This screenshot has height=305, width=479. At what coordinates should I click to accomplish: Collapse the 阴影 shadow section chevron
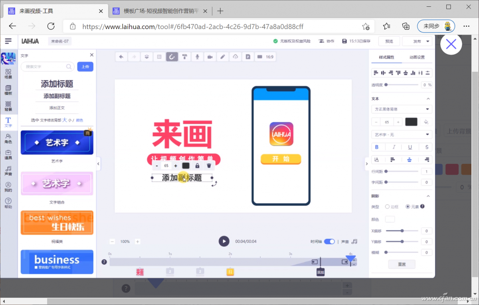pos(428,196)
